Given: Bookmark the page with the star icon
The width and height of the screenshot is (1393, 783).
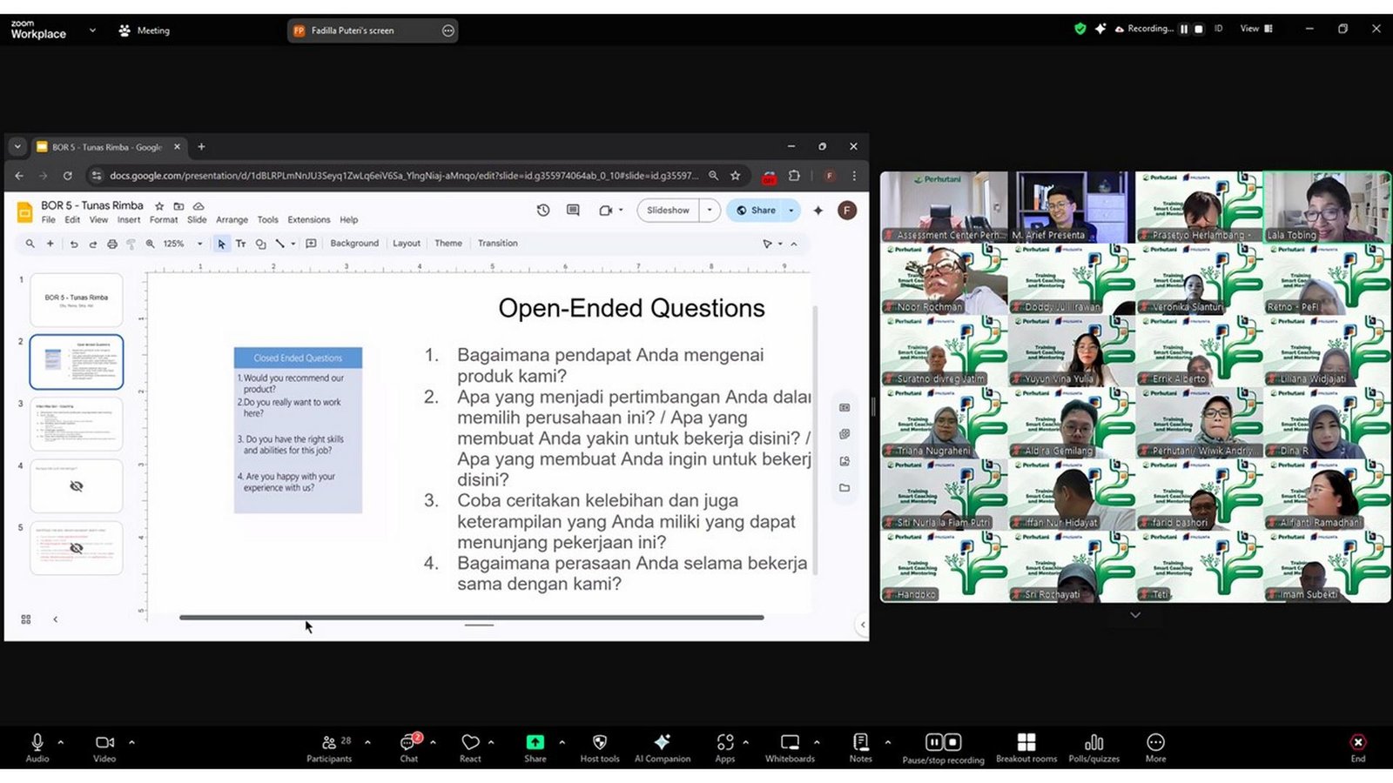Looking at the screenshot, I should (735, 176).
